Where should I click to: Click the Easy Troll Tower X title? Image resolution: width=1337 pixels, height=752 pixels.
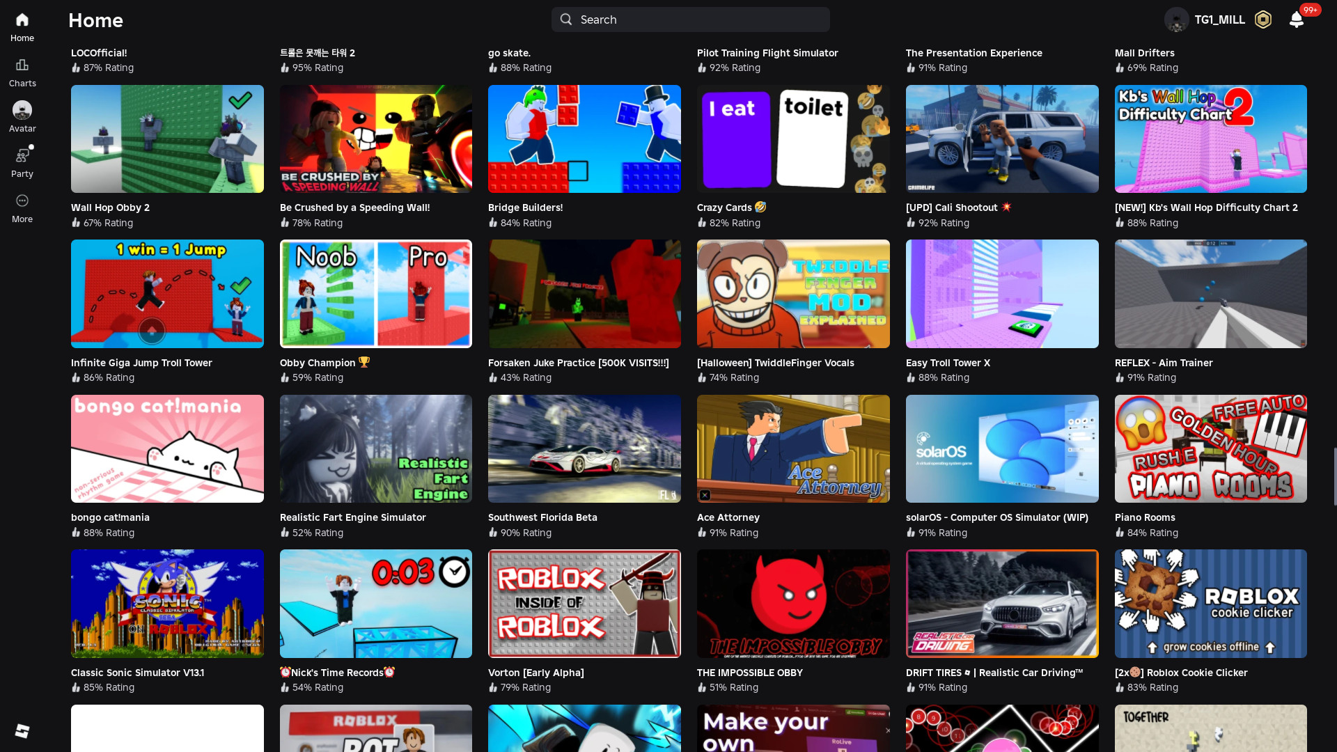[948, 363]
